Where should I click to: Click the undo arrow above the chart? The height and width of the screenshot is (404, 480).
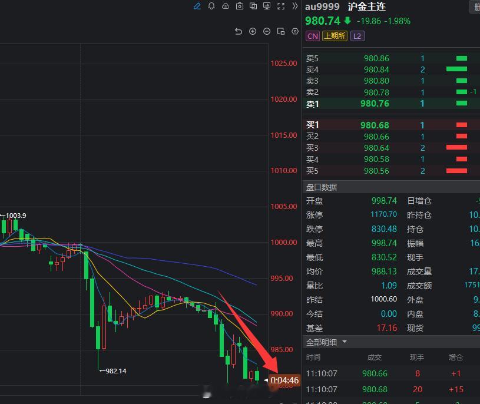[x=239, y=31]
